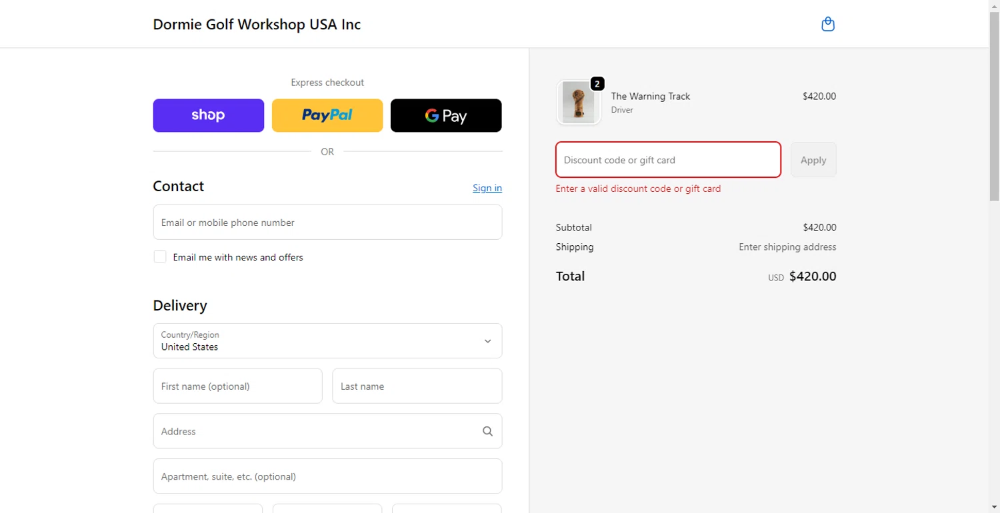Click into the Last name field
1000x513 pixels.
coord(417,386)
